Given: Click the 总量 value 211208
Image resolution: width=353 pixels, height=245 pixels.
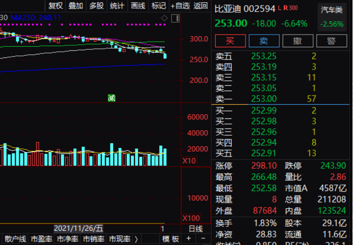Looking at the screenshot, I should pos(332,199).
